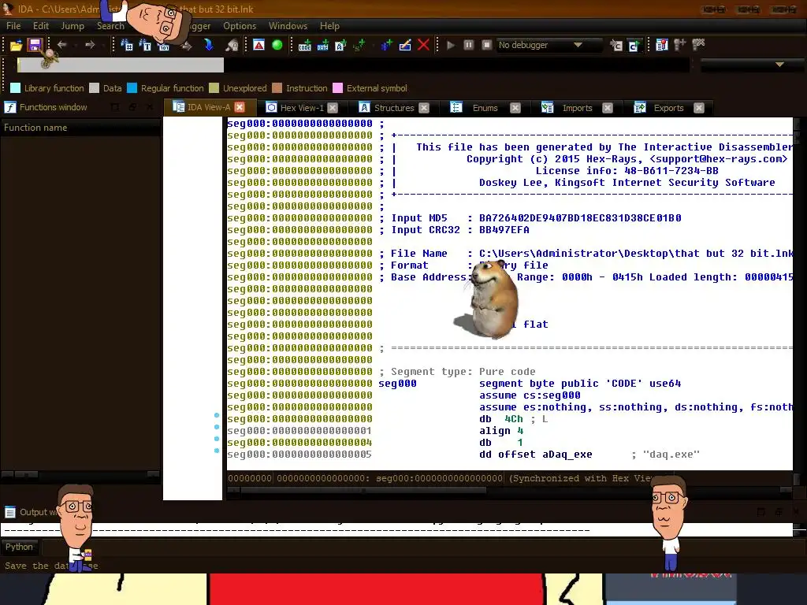Click the pencil edit icon

coord(405,45)
